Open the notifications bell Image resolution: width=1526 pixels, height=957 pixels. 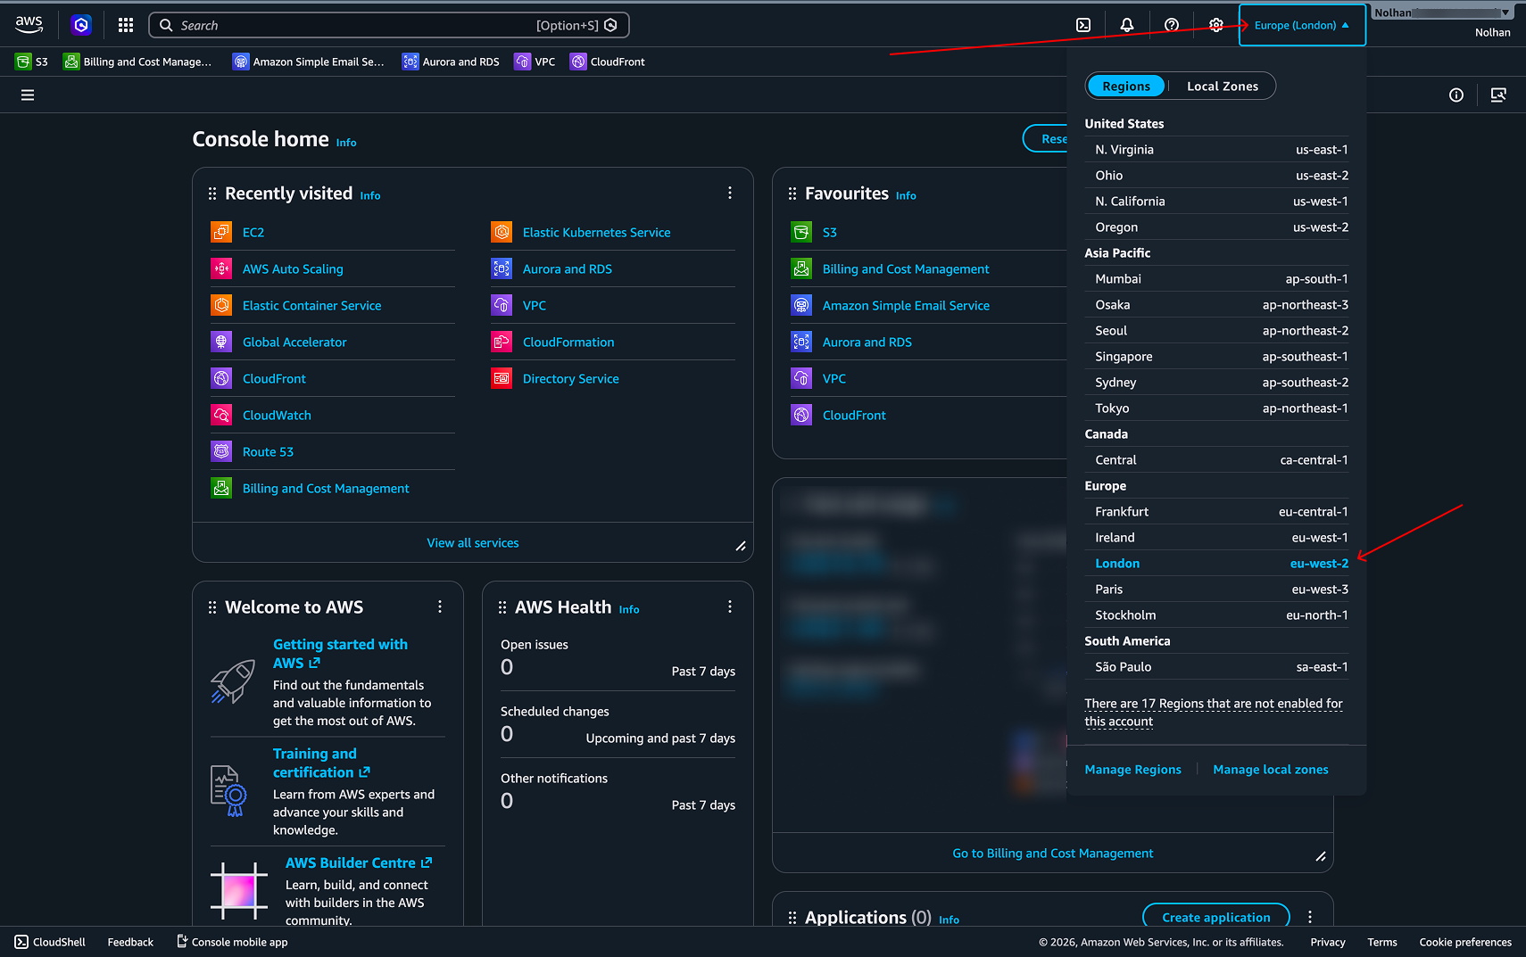tap(1127, 25)
